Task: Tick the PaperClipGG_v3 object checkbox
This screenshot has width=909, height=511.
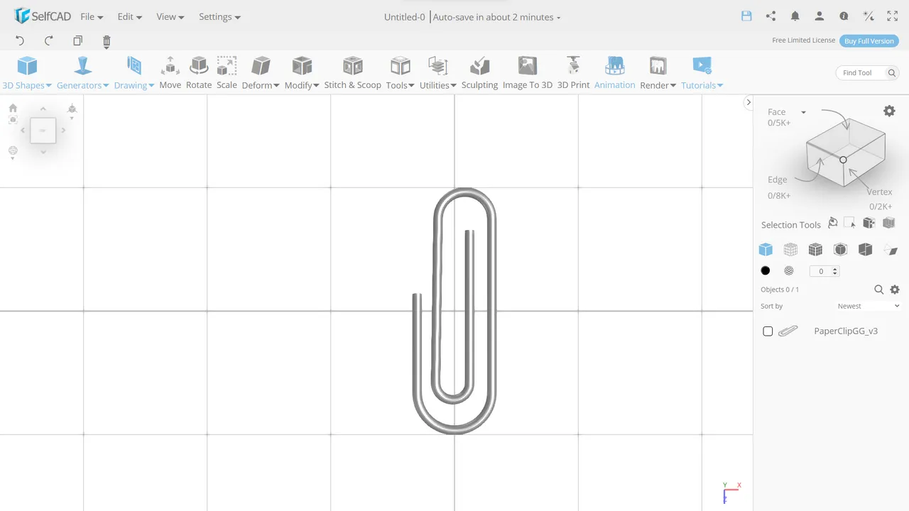Action: point(768,331)
